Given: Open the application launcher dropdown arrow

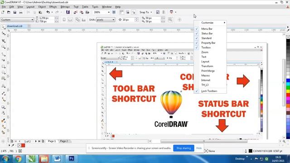Looking at the screenshot, I should tap(175, 12).
